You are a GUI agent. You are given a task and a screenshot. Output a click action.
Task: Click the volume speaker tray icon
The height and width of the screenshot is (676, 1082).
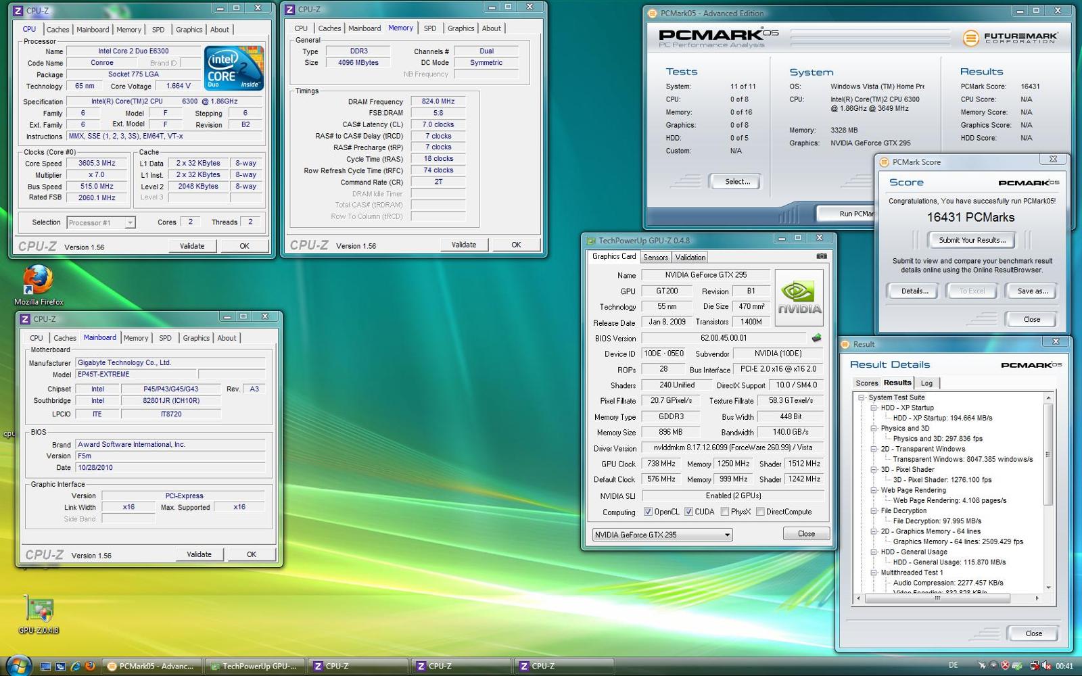pos(1046,666)
